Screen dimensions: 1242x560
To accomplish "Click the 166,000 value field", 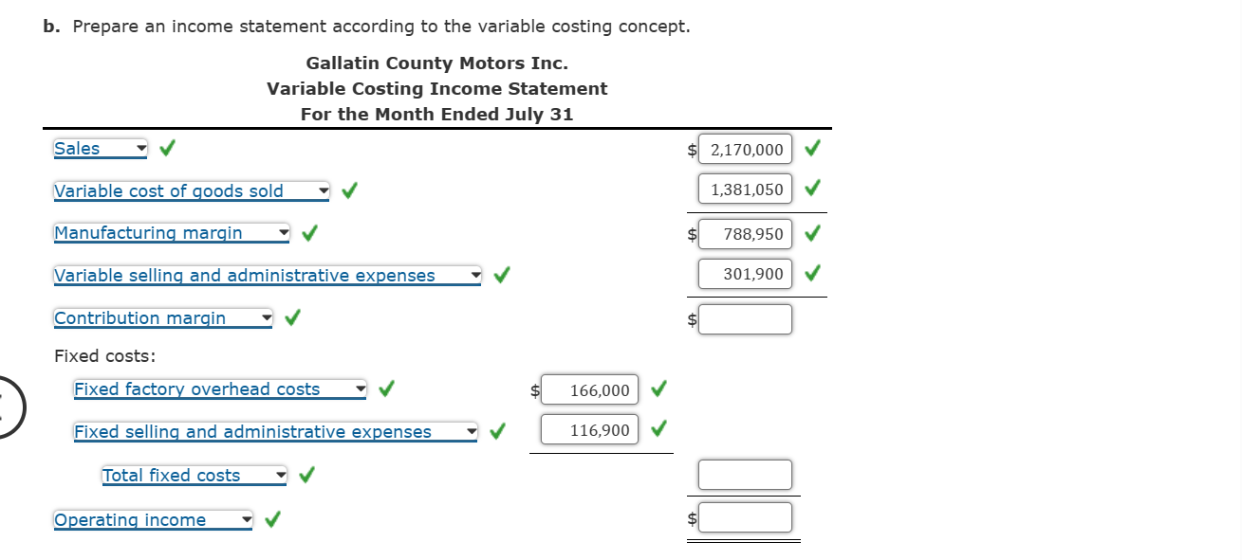I will pos(588,389).
